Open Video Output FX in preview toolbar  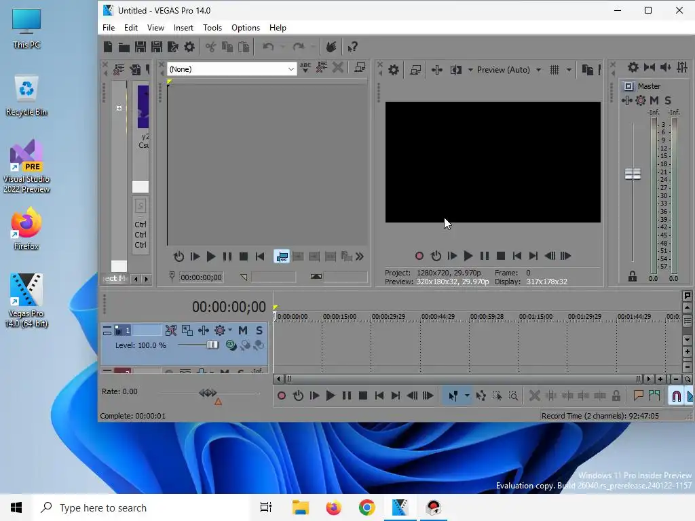click(x=436, y=70)
